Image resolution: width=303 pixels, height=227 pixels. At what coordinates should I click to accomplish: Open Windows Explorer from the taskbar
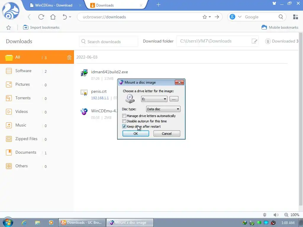click(x=38, y=223)
